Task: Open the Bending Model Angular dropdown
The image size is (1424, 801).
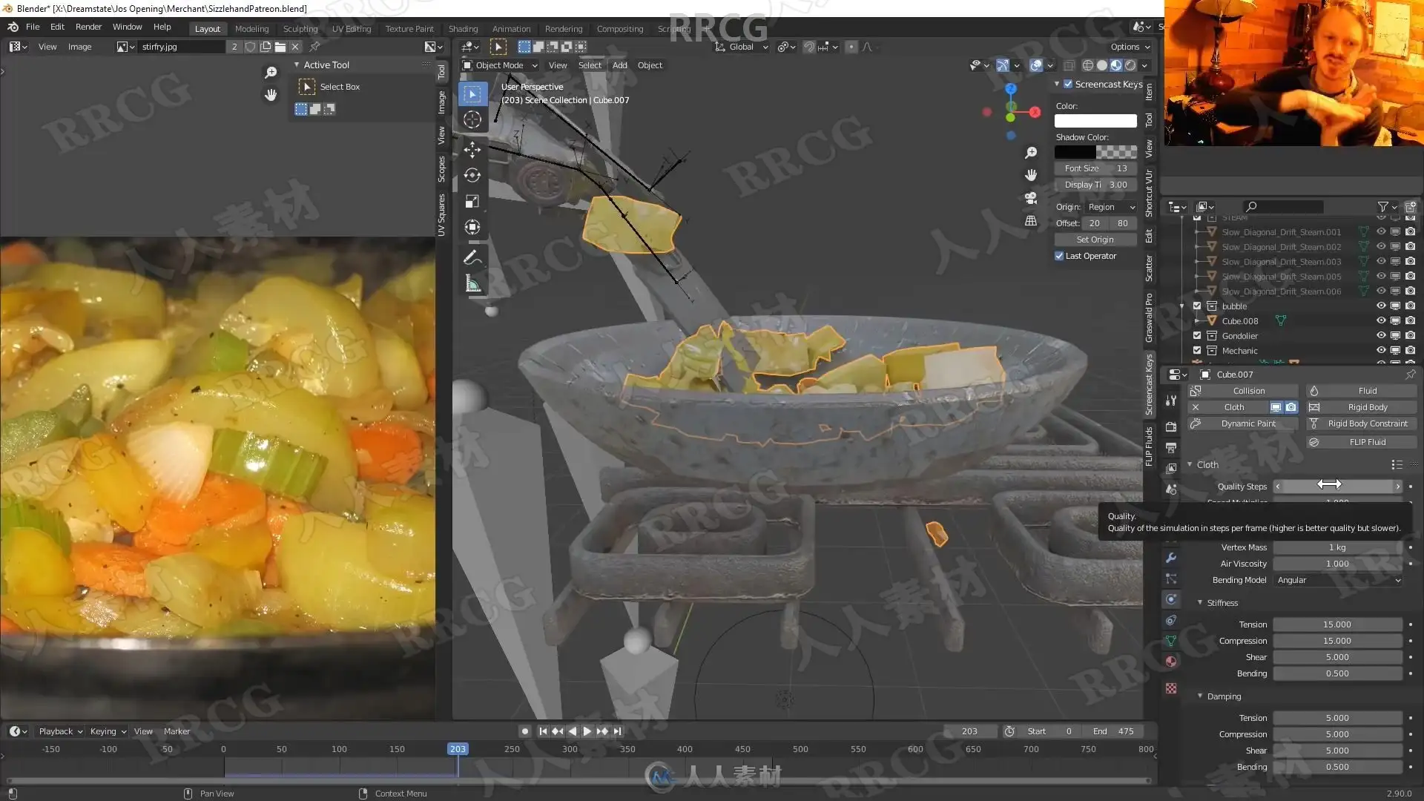Action: point(1338,580)
